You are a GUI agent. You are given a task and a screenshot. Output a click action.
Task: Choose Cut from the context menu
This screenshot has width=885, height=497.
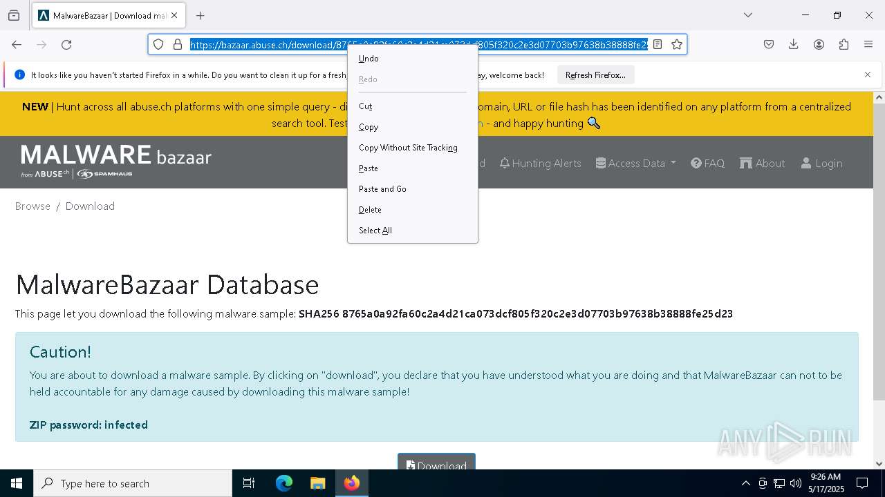(x=412, y=106)
